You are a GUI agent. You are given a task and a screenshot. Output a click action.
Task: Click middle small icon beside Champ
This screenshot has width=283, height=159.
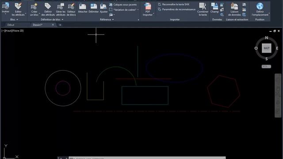click(x=222, y=10)
